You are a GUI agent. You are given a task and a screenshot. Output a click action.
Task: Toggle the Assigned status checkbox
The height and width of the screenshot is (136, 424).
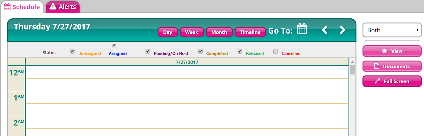point(114,45)
